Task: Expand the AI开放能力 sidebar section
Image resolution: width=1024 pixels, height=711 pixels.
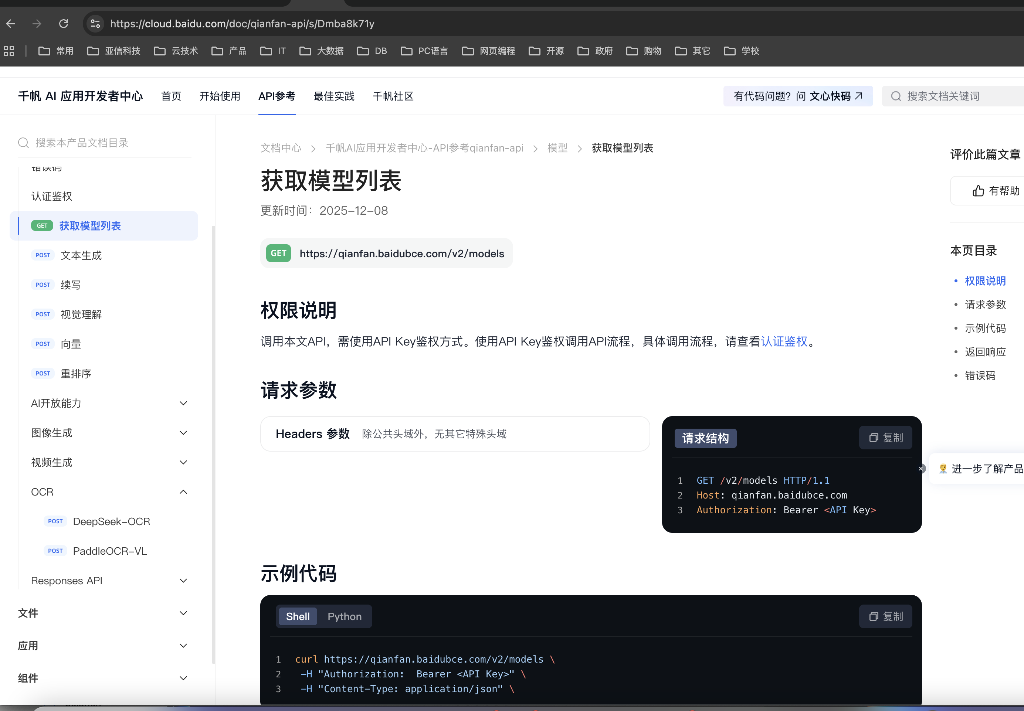Action: (x=183, y=403)
